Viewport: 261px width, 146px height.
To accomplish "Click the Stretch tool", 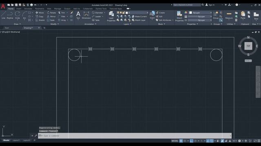I will [x=40, y=20].
